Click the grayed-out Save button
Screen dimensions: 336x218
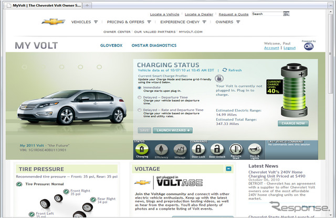tap(144, 130)
